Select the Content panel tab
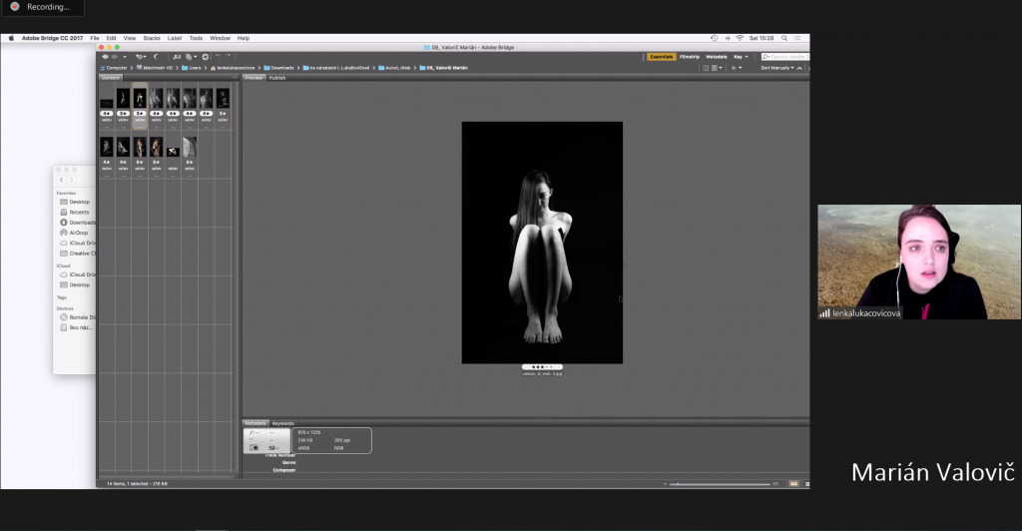The width and height of the screenshot is (1022, 531). click(110, 78)
